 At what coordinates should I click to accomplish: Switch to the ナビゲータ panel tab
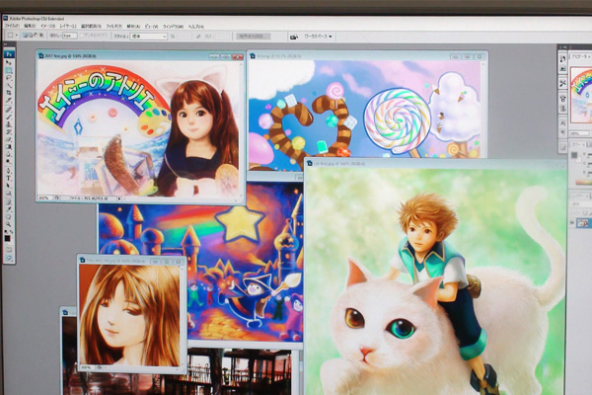[x=580, y=56]
